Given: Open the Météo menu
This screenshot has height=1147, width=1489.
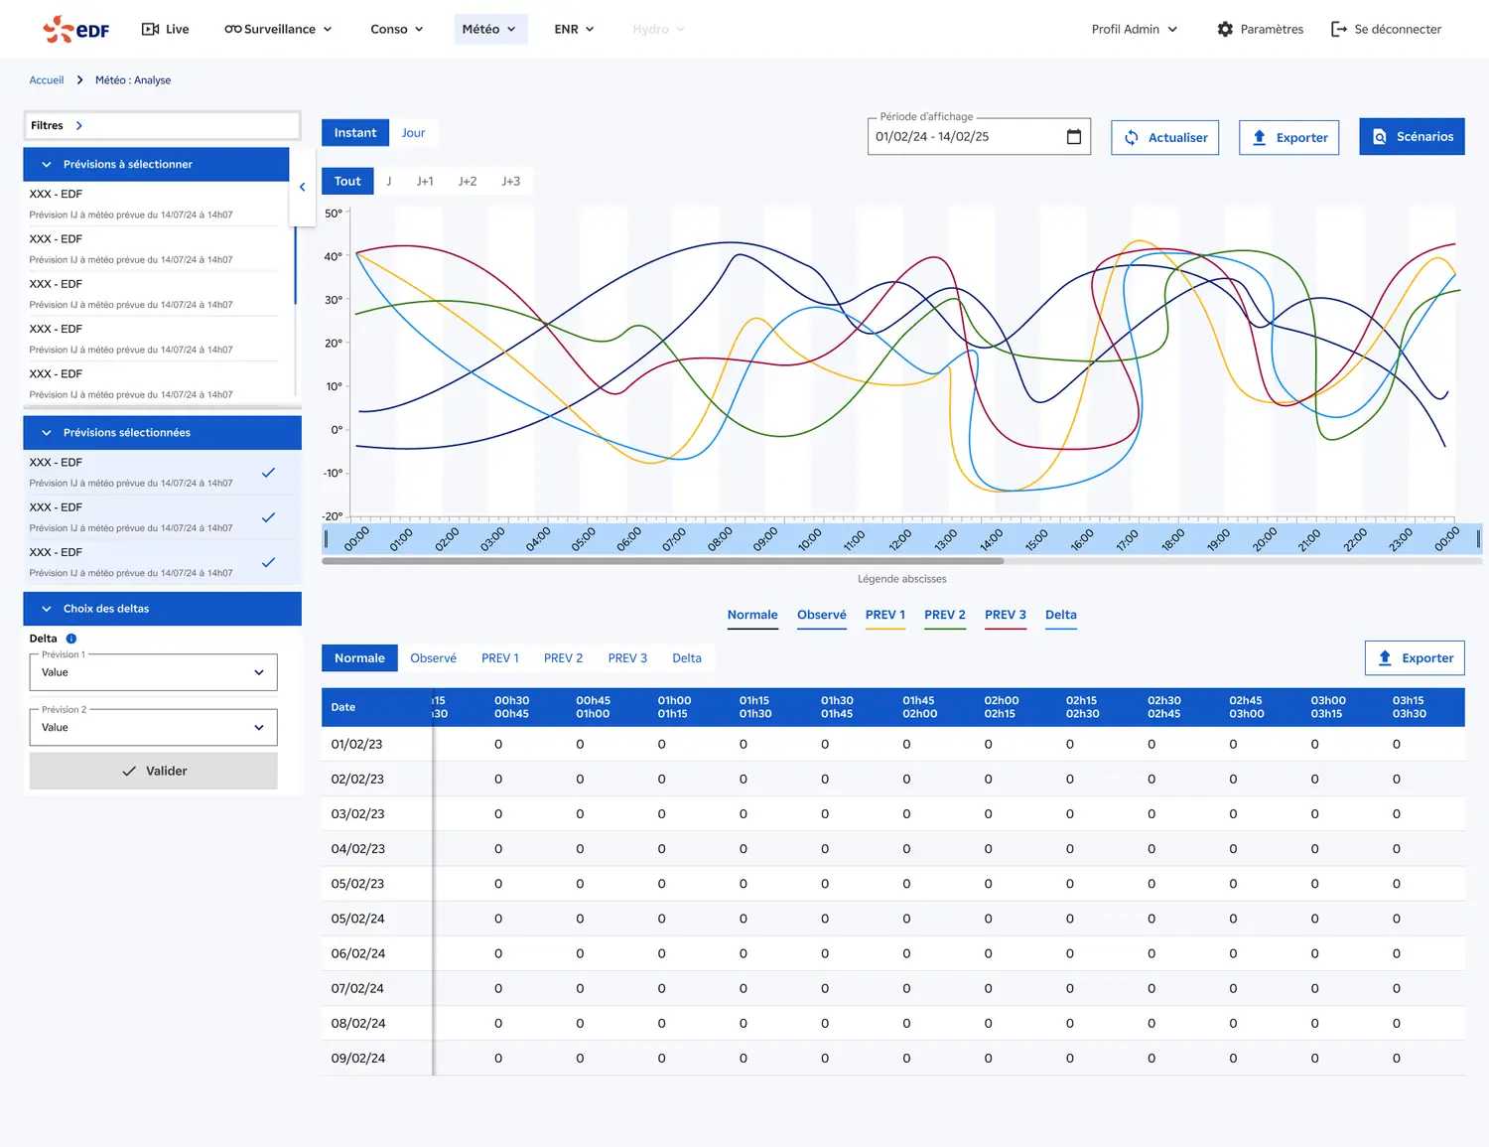Looking at the screenshot, I should coord(490,30).
